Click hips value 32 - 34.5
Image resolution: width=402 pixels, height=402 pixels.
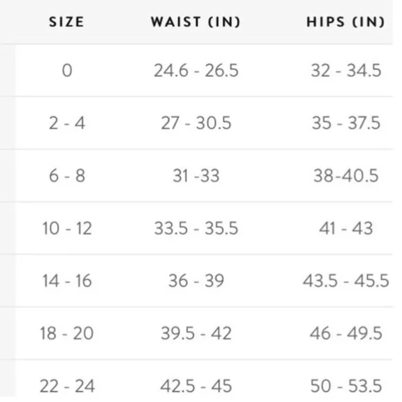click(346, 71)
